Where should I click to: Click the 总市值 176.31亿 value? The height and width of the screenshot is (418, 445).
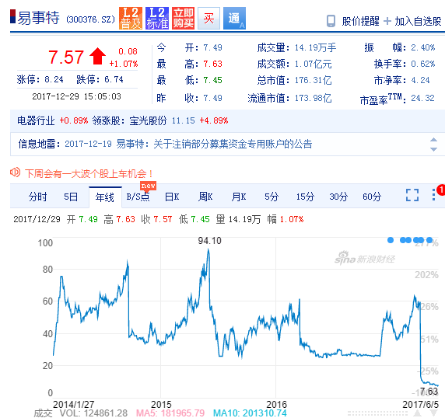pyautogui.click(x=313, y=80)
